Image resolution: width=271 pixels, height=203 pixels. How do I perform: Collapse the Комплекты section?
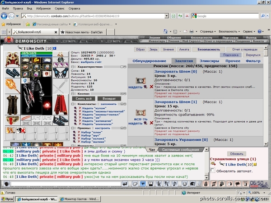73,104
